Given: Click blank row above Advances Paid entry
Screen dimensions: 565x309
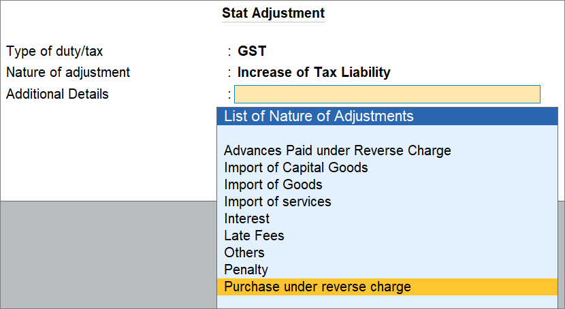Looking at the screenshot, I should [388, 134].
